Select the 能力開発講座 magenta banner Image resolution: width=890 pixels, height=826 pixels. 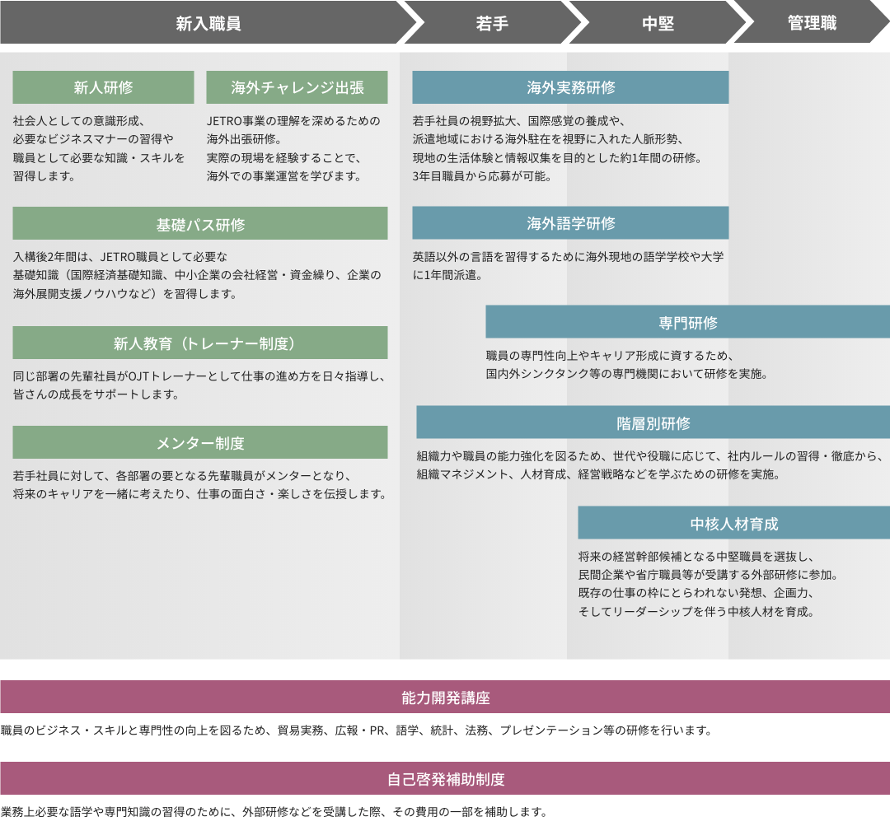coord(445,698)
